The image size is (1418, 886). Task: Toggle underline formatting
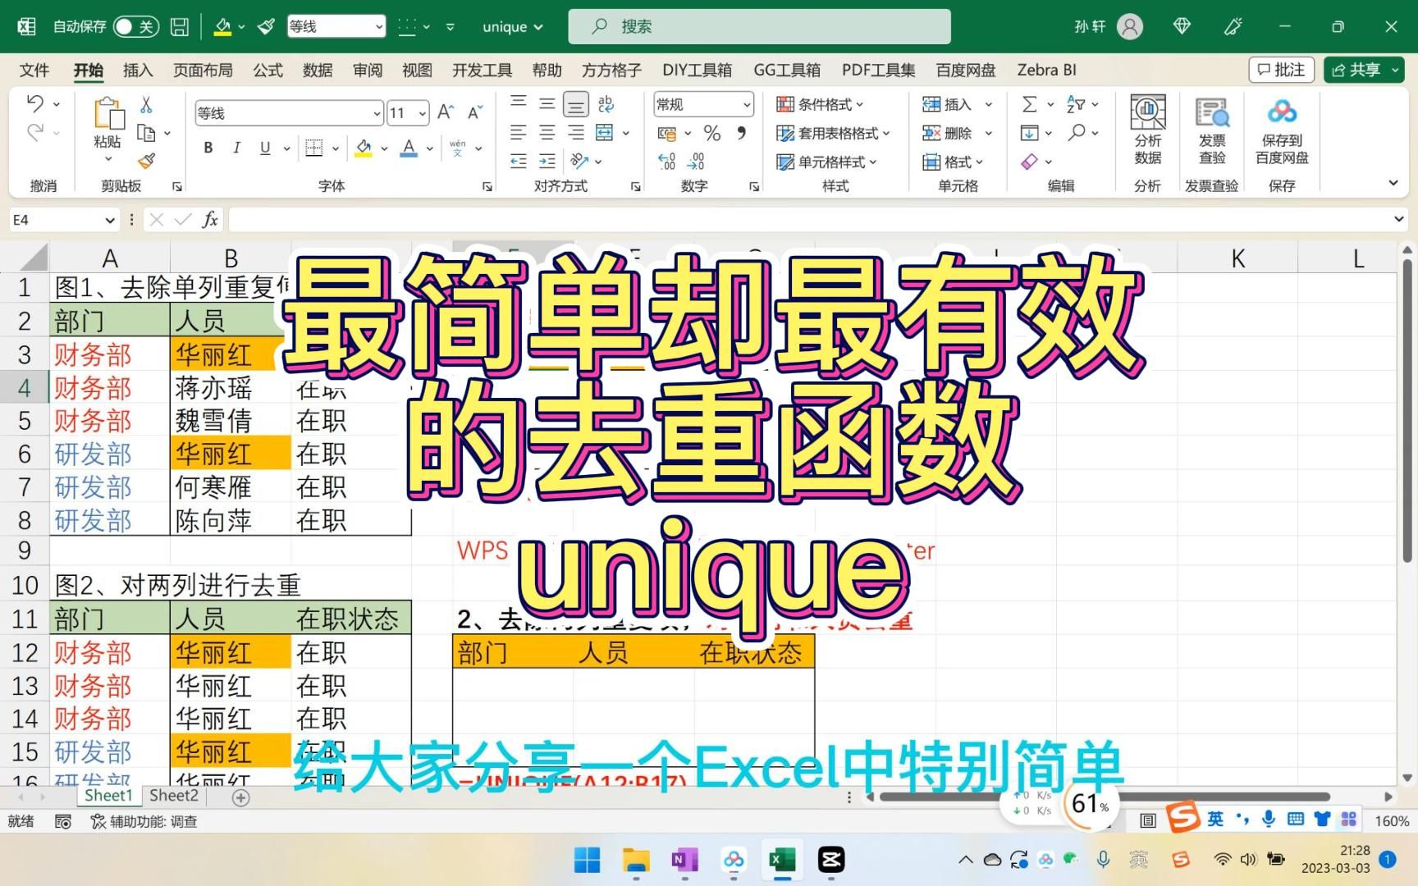pos(264,148)
